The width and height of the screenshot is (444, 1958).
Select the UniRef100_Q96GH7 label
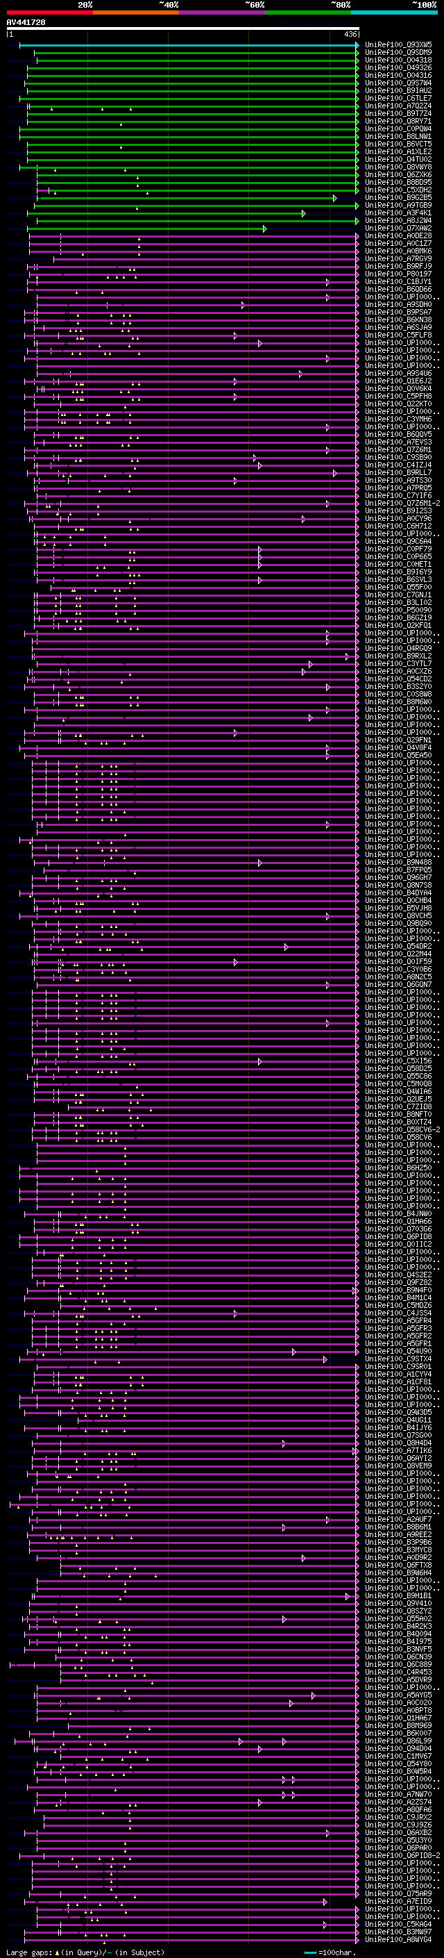pyautogui.click(x=398, y=878)
